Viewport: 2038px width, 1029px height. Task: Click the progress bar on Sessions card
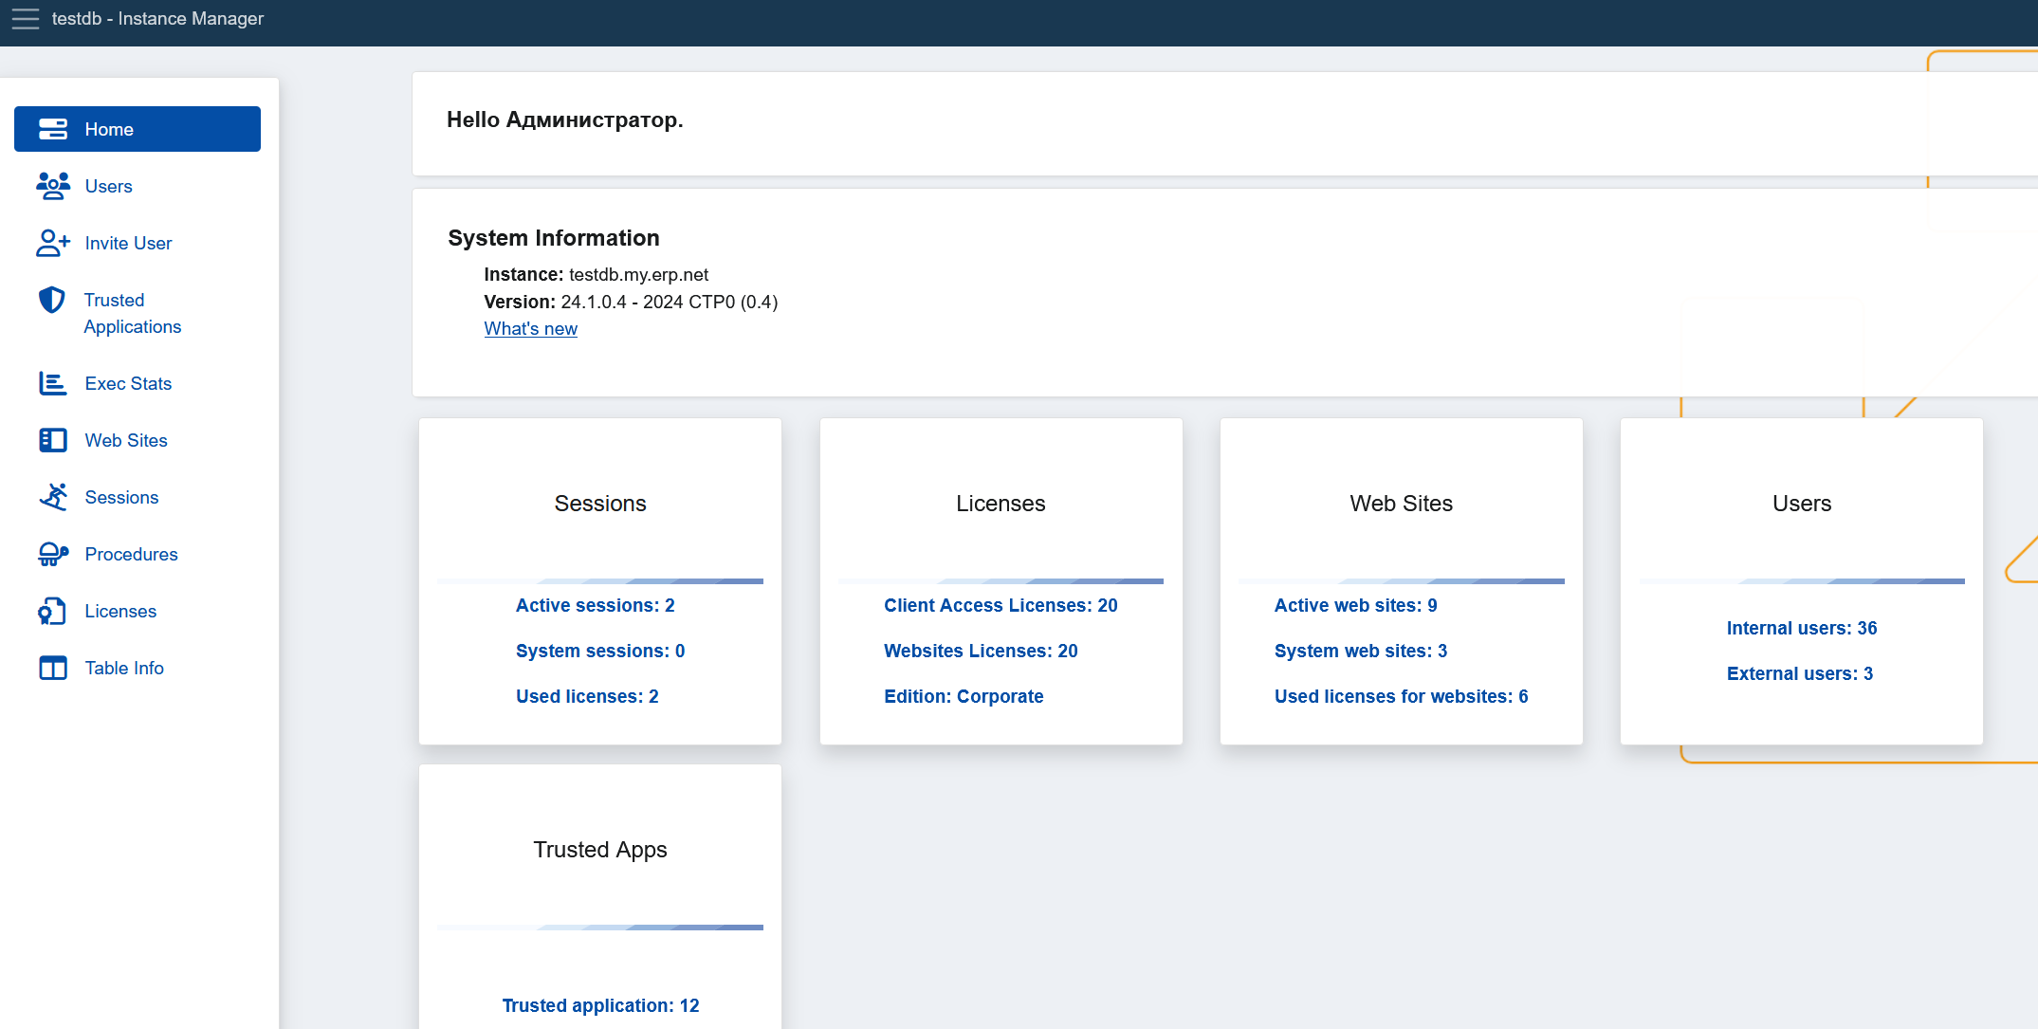click(599, 580)
